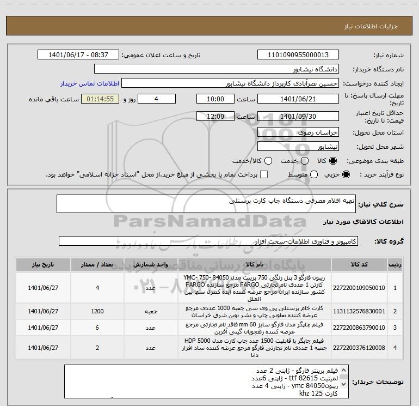Click the جزئیات اطلاعات نیاز header title
Screen dimensions: 419x406
click(x=371, y=26)
